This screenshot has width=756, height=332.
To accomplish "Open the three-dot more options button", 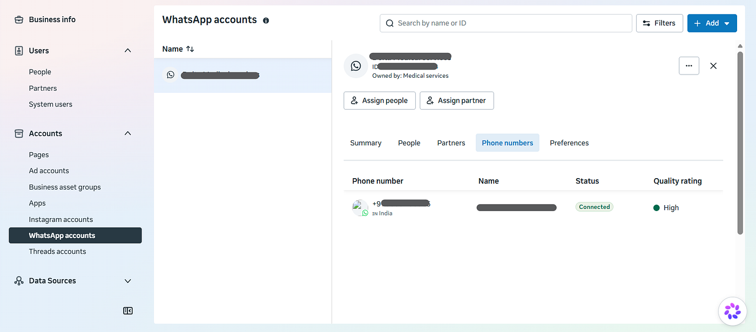I will click(x=689, y=66).
